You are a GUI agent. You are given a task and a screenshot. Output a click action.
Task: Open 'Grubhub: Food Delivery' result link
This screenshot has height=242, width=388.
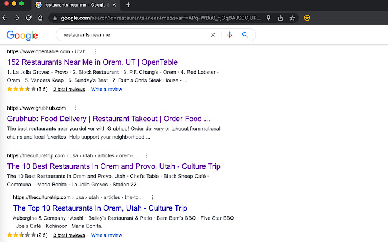(x=109, y=119)
